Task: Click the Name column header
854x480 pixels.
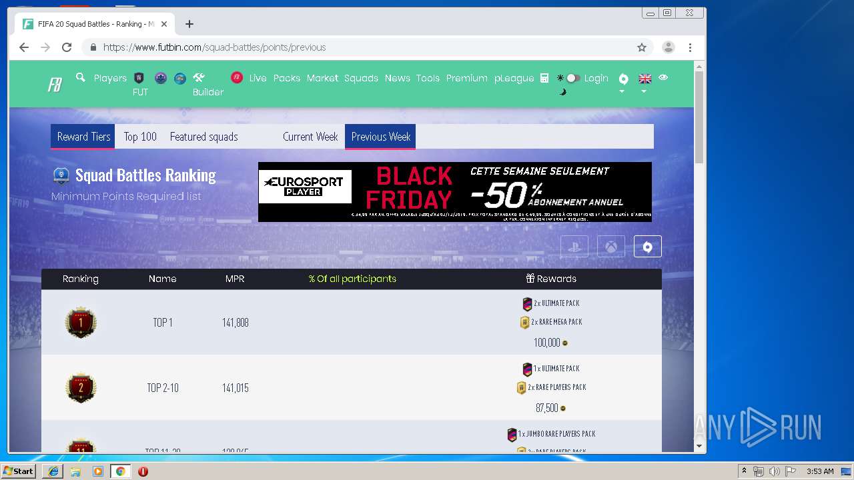Action: (x=162, y=279)
